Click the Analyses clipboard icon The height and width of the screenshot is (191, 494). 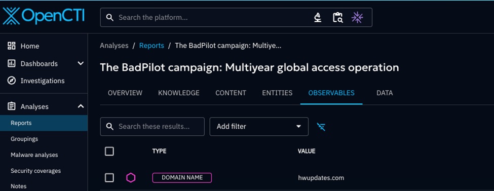[11, 106]
